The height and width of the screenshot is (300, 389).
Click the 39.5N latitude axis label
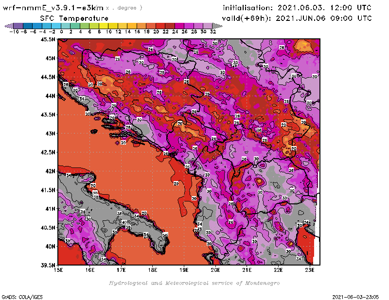(48, 266)
